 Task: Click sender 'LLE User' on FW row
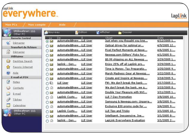63,83
